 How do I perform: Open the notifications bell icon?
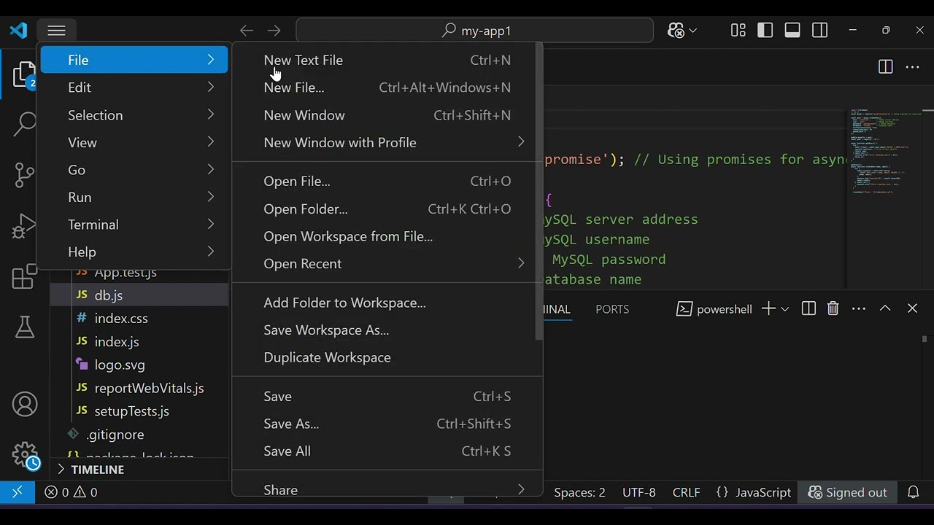(x=913, y=492)
